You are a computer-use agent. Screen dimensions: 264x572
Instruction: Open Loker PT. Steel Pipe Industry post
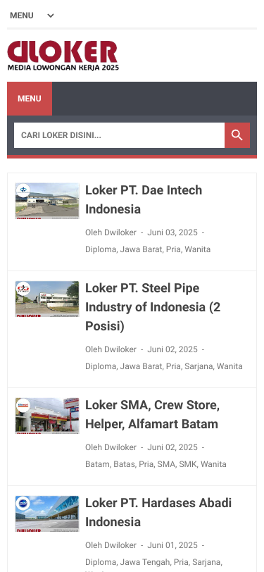[153, 307]
